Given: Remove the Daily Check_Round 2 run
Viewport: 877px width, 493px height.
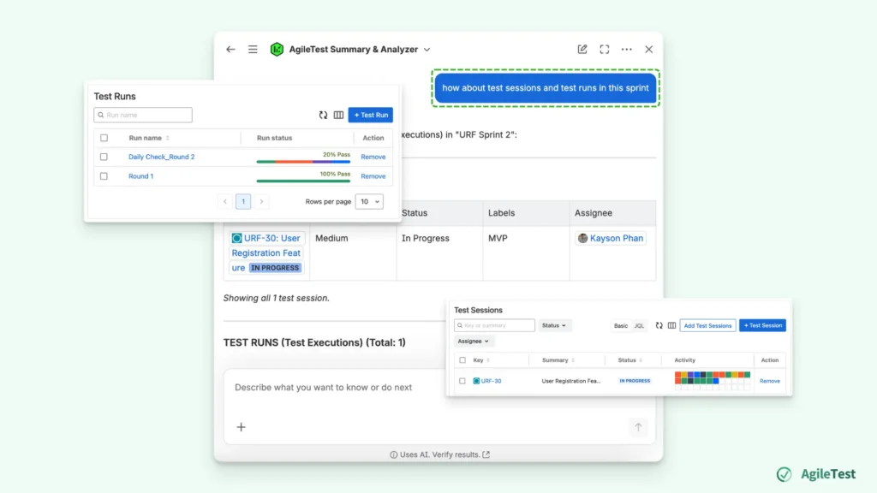Looking at the screenshot, I should [x=373, y=157].
